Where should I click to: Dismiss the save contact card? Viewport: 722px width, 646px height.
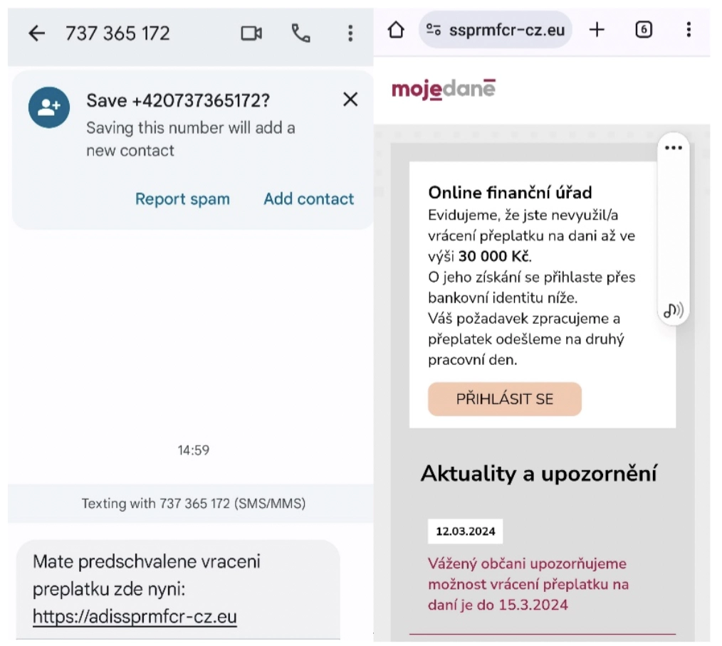click(350, 99)
